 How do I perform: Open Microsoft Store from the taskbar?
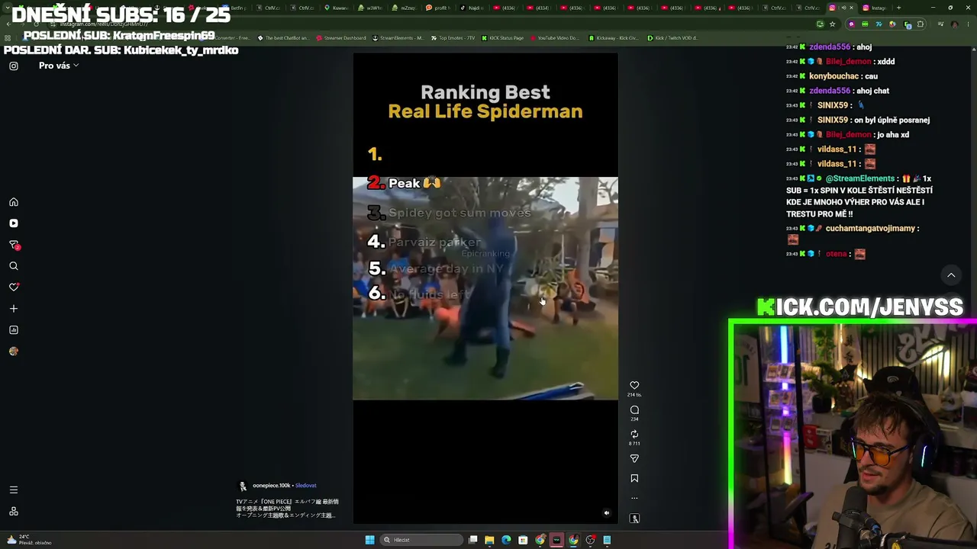click(x=523, y=540)
